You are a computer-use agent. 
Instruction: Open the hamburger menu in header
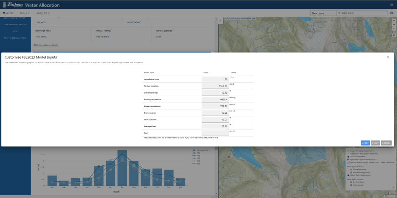point(392,4)
